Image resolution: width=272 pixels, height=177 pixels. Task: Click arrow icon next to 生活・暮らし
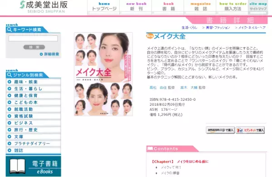tap(10, 89)
